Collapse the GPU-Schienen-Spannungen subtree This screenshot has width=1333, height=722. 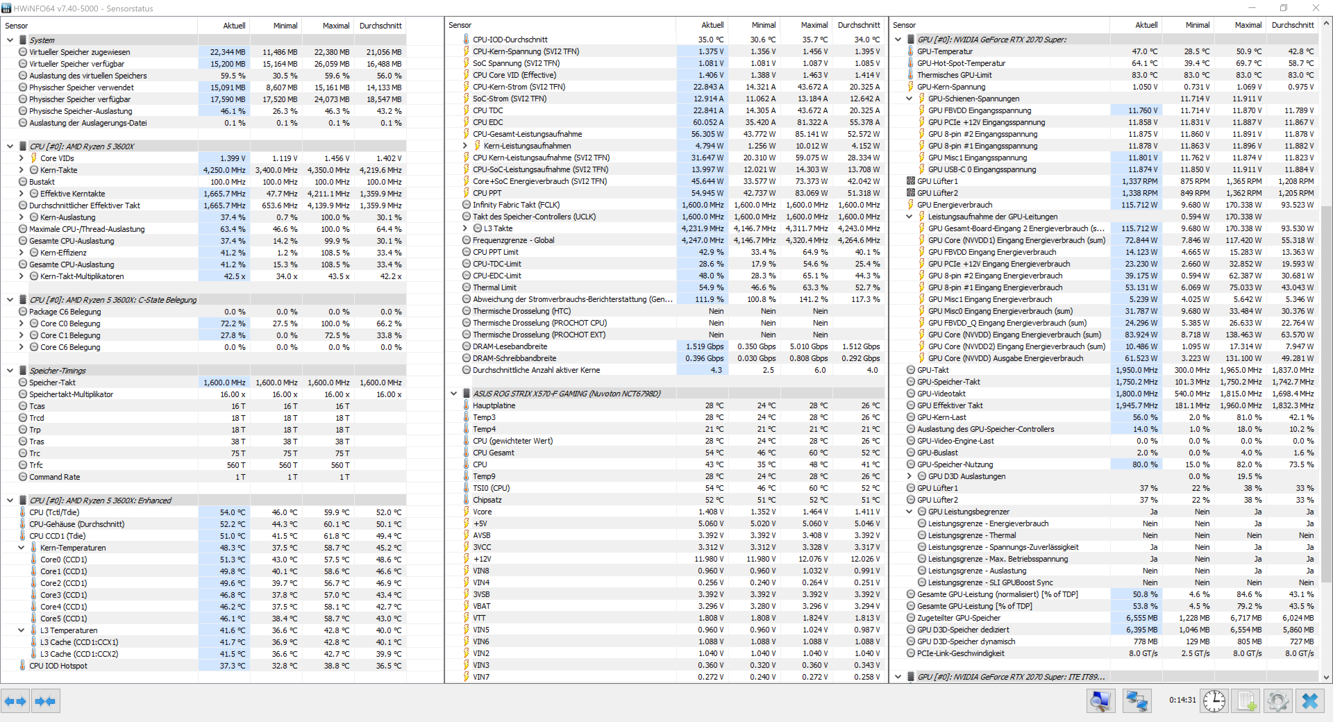pyautogui.click(x=909, y=98)
